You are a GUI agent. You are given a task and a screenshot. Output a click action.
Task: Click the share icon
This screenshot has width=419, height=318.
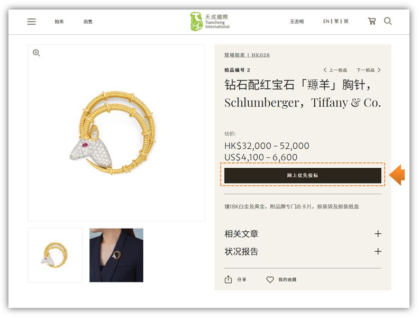tap(228, 279)
